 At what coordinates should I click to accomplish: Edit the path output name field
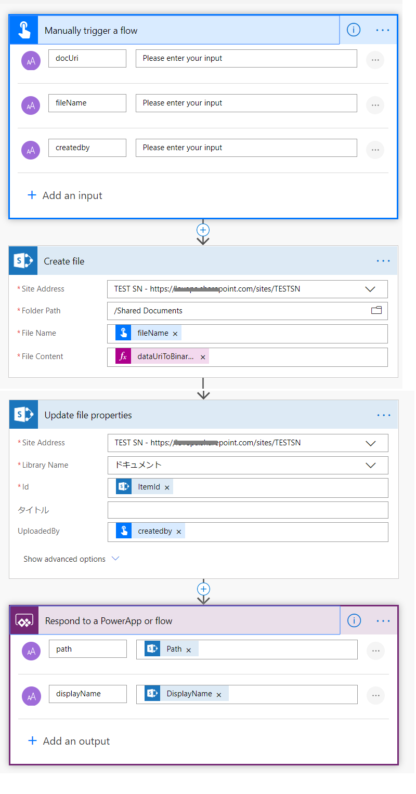coord(88,649)
